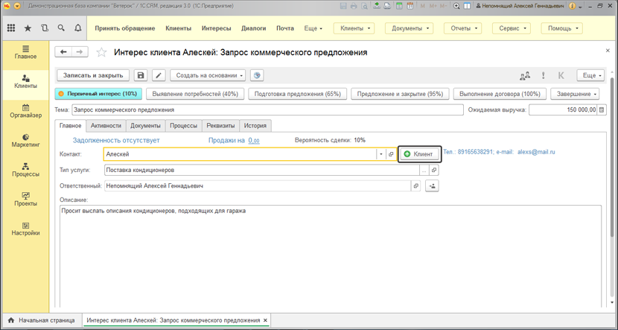Open the notifications bell icon
Image resolution: width=618 pixels, height=330 pixels.
pos(77,28)
